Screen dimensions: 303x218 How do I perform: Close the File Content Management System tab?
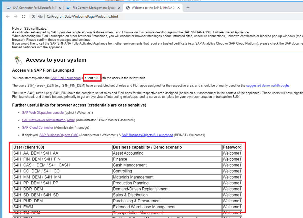[x=119, y=8]
